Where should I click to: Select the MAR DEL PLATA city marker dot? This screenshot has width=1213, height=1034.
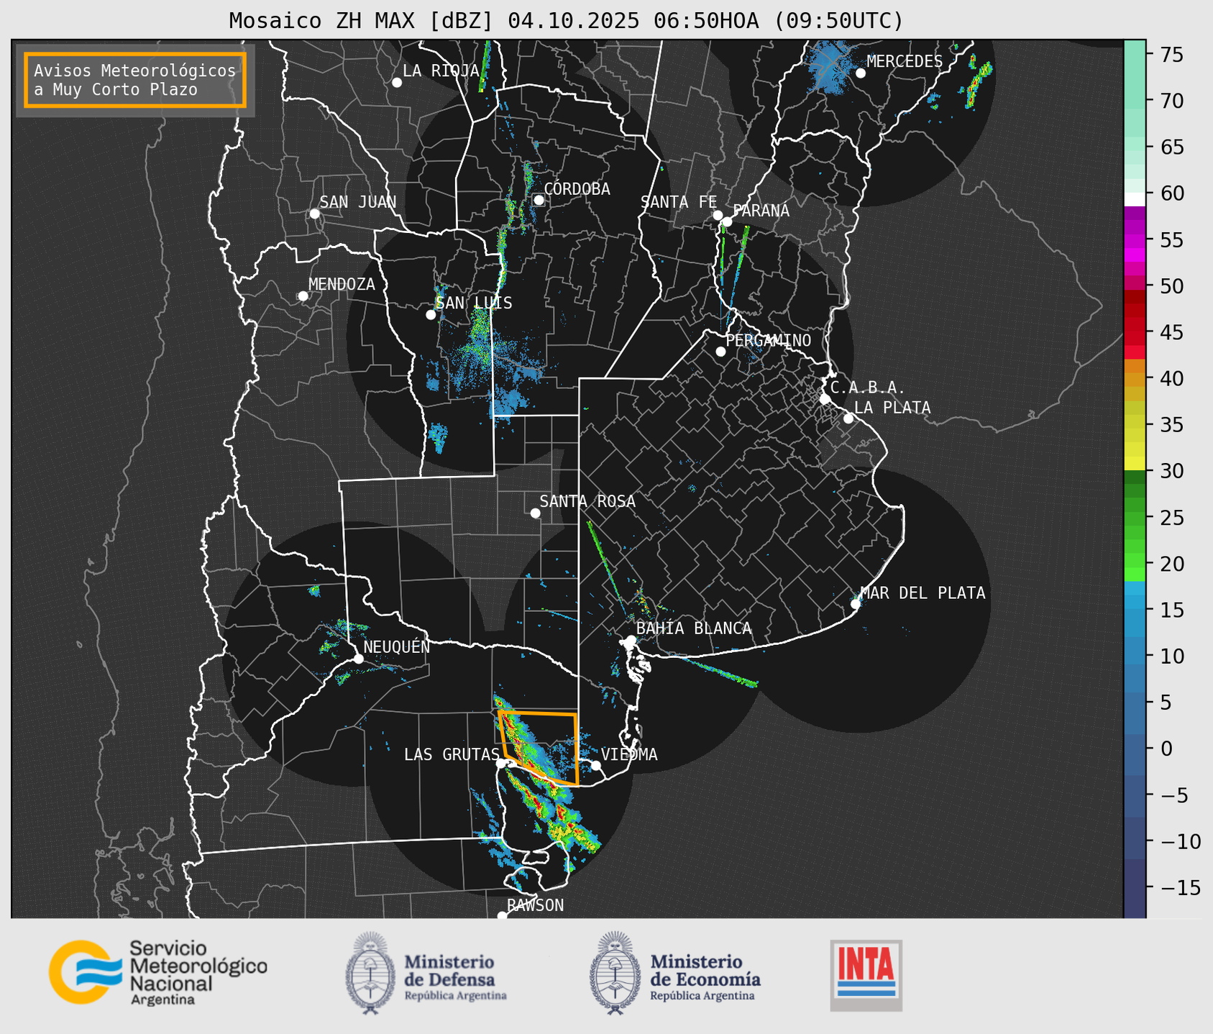click(856, 604)
